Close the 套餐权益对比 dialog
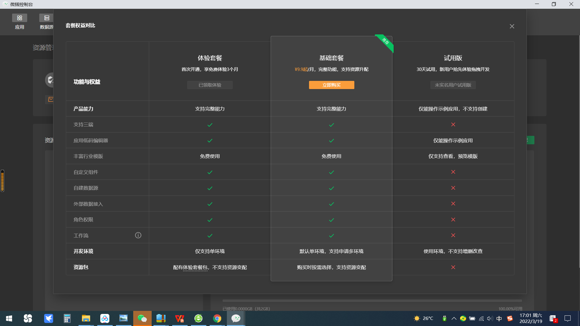The image size is (580, 326). click(x=512, y=26)
